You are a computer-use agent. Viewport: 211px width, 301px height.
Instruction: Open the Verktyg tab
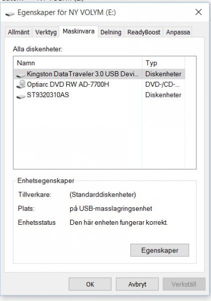click(46, 32)
